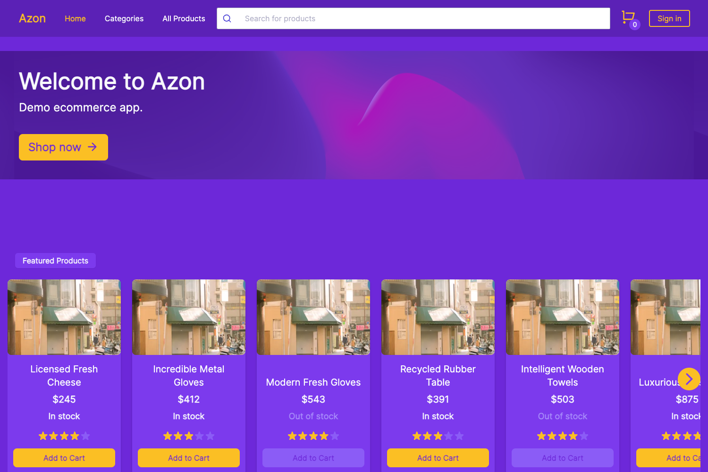Click the search products input field
The image size is (708, 472).
[378, 18]
